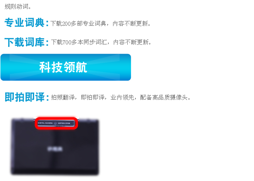Click 内容不断更新 in the 下载词库 line

[x=131, y=42]
